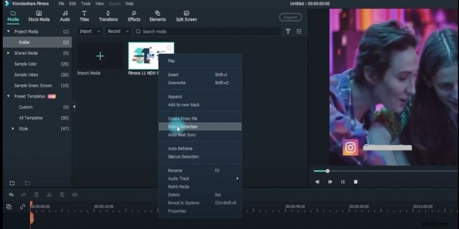Expand the Style tree item

[13, 129]
